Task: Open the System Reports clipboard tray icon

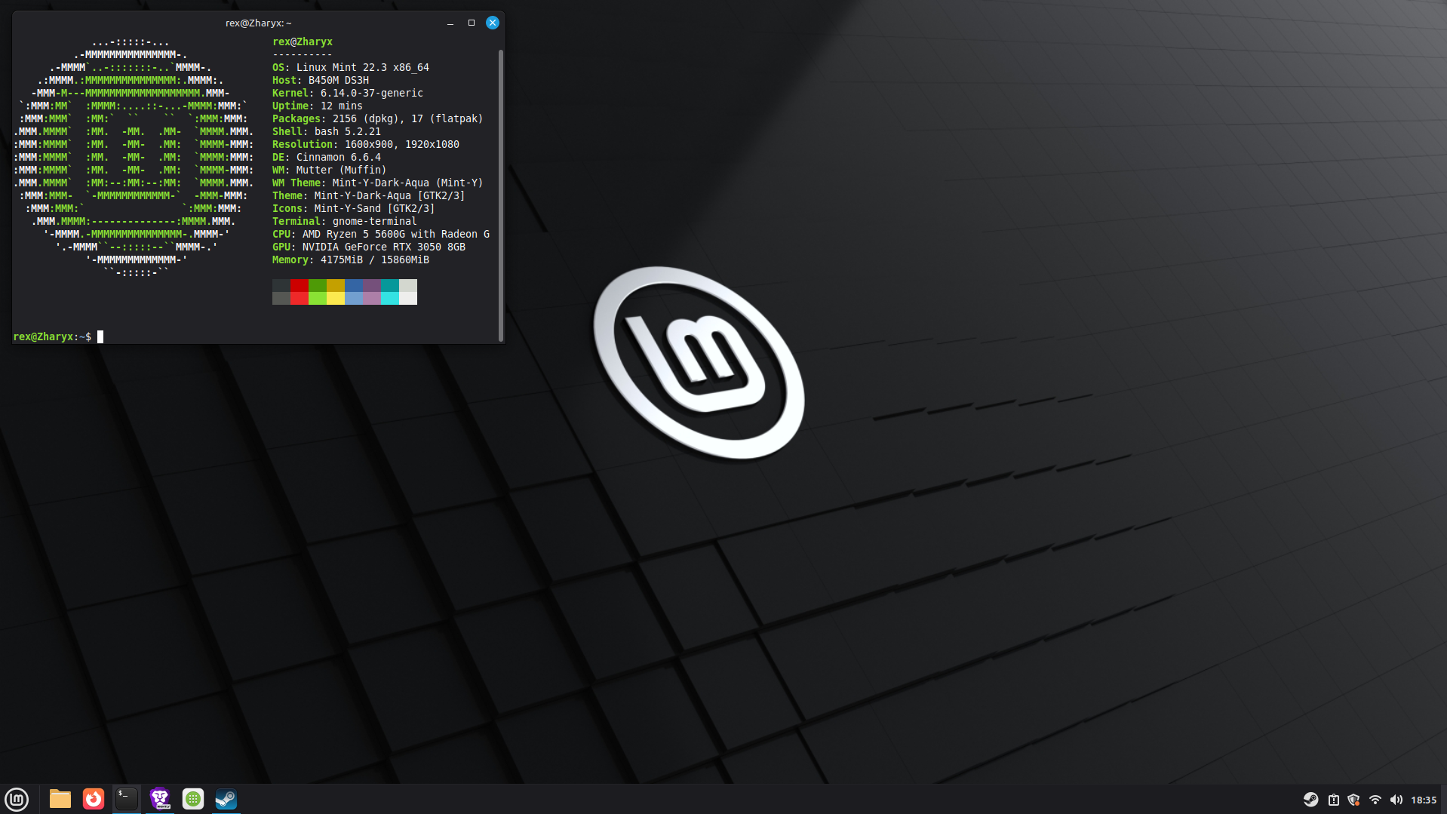Action: click(x=1333, y=800)
